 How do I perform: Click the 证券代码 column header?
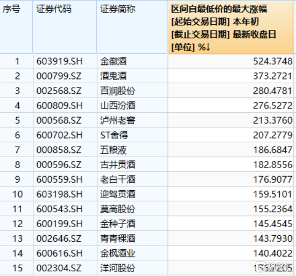pos(65,27)
